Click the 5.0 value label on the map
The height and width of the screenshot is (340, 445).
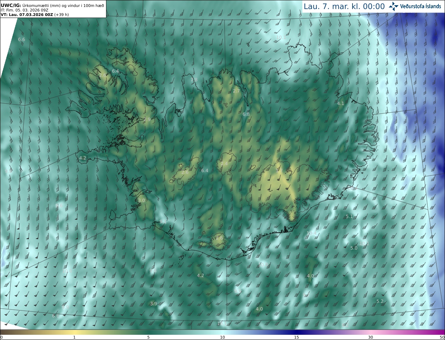(x=354, y=248)
